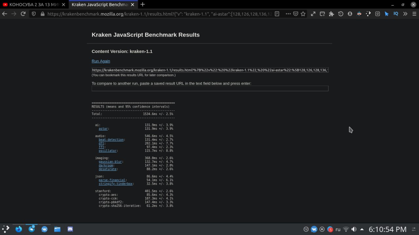Reload the Kraken results page
This screenshot has height=235, width=419.
[x=23, y=14]
